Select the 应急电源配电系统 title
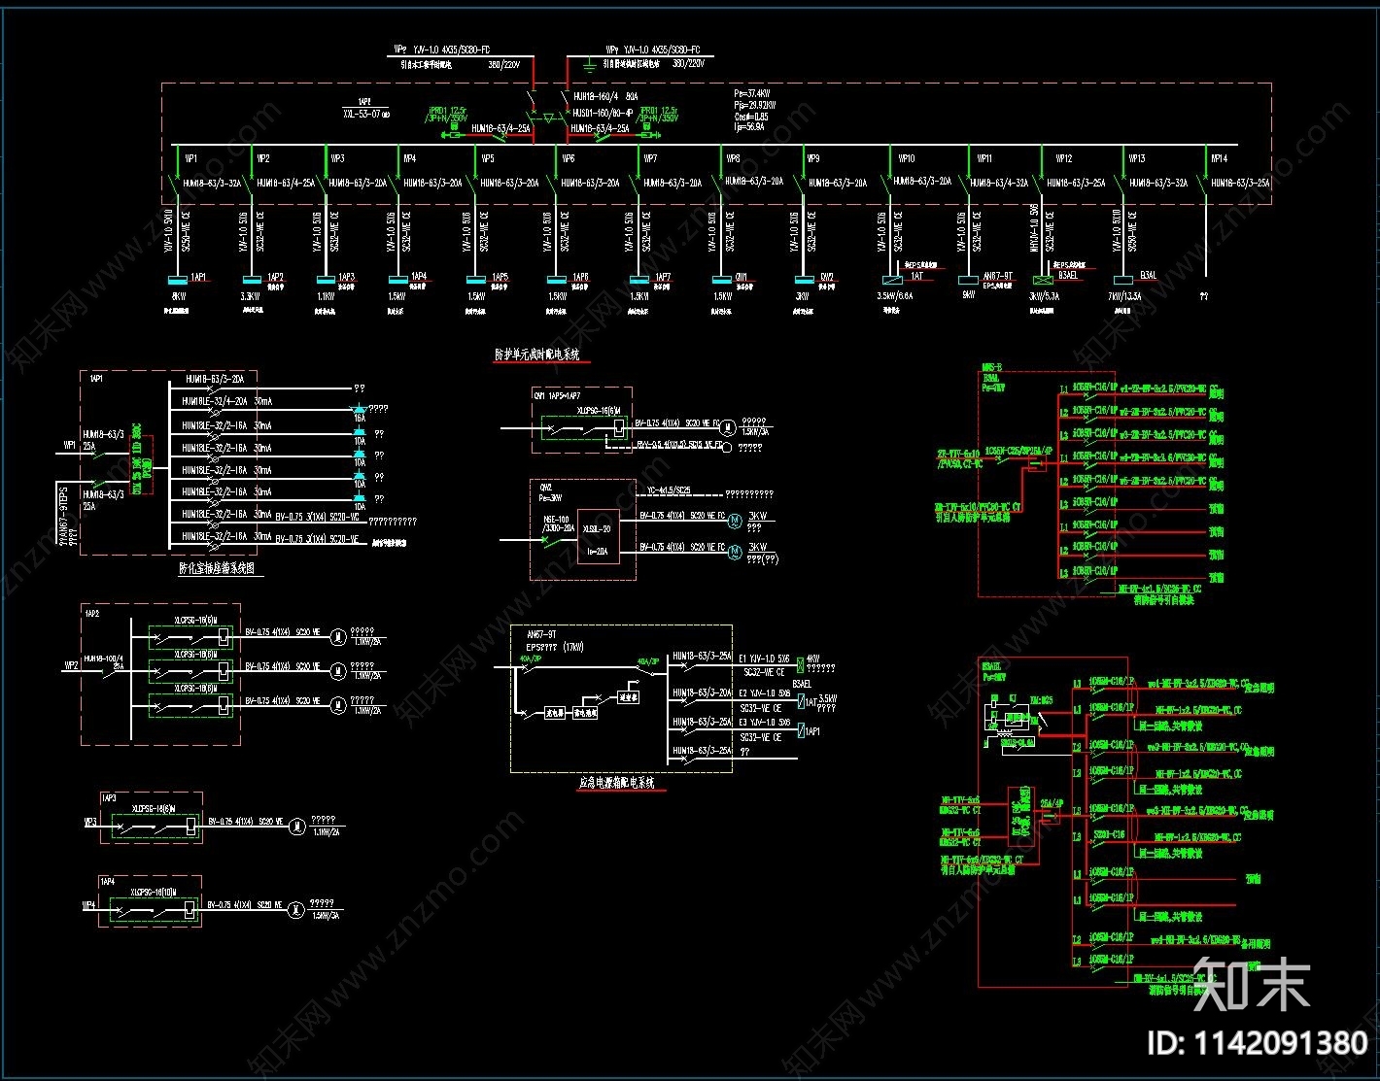1380x1081 pixels. point(616,782)
